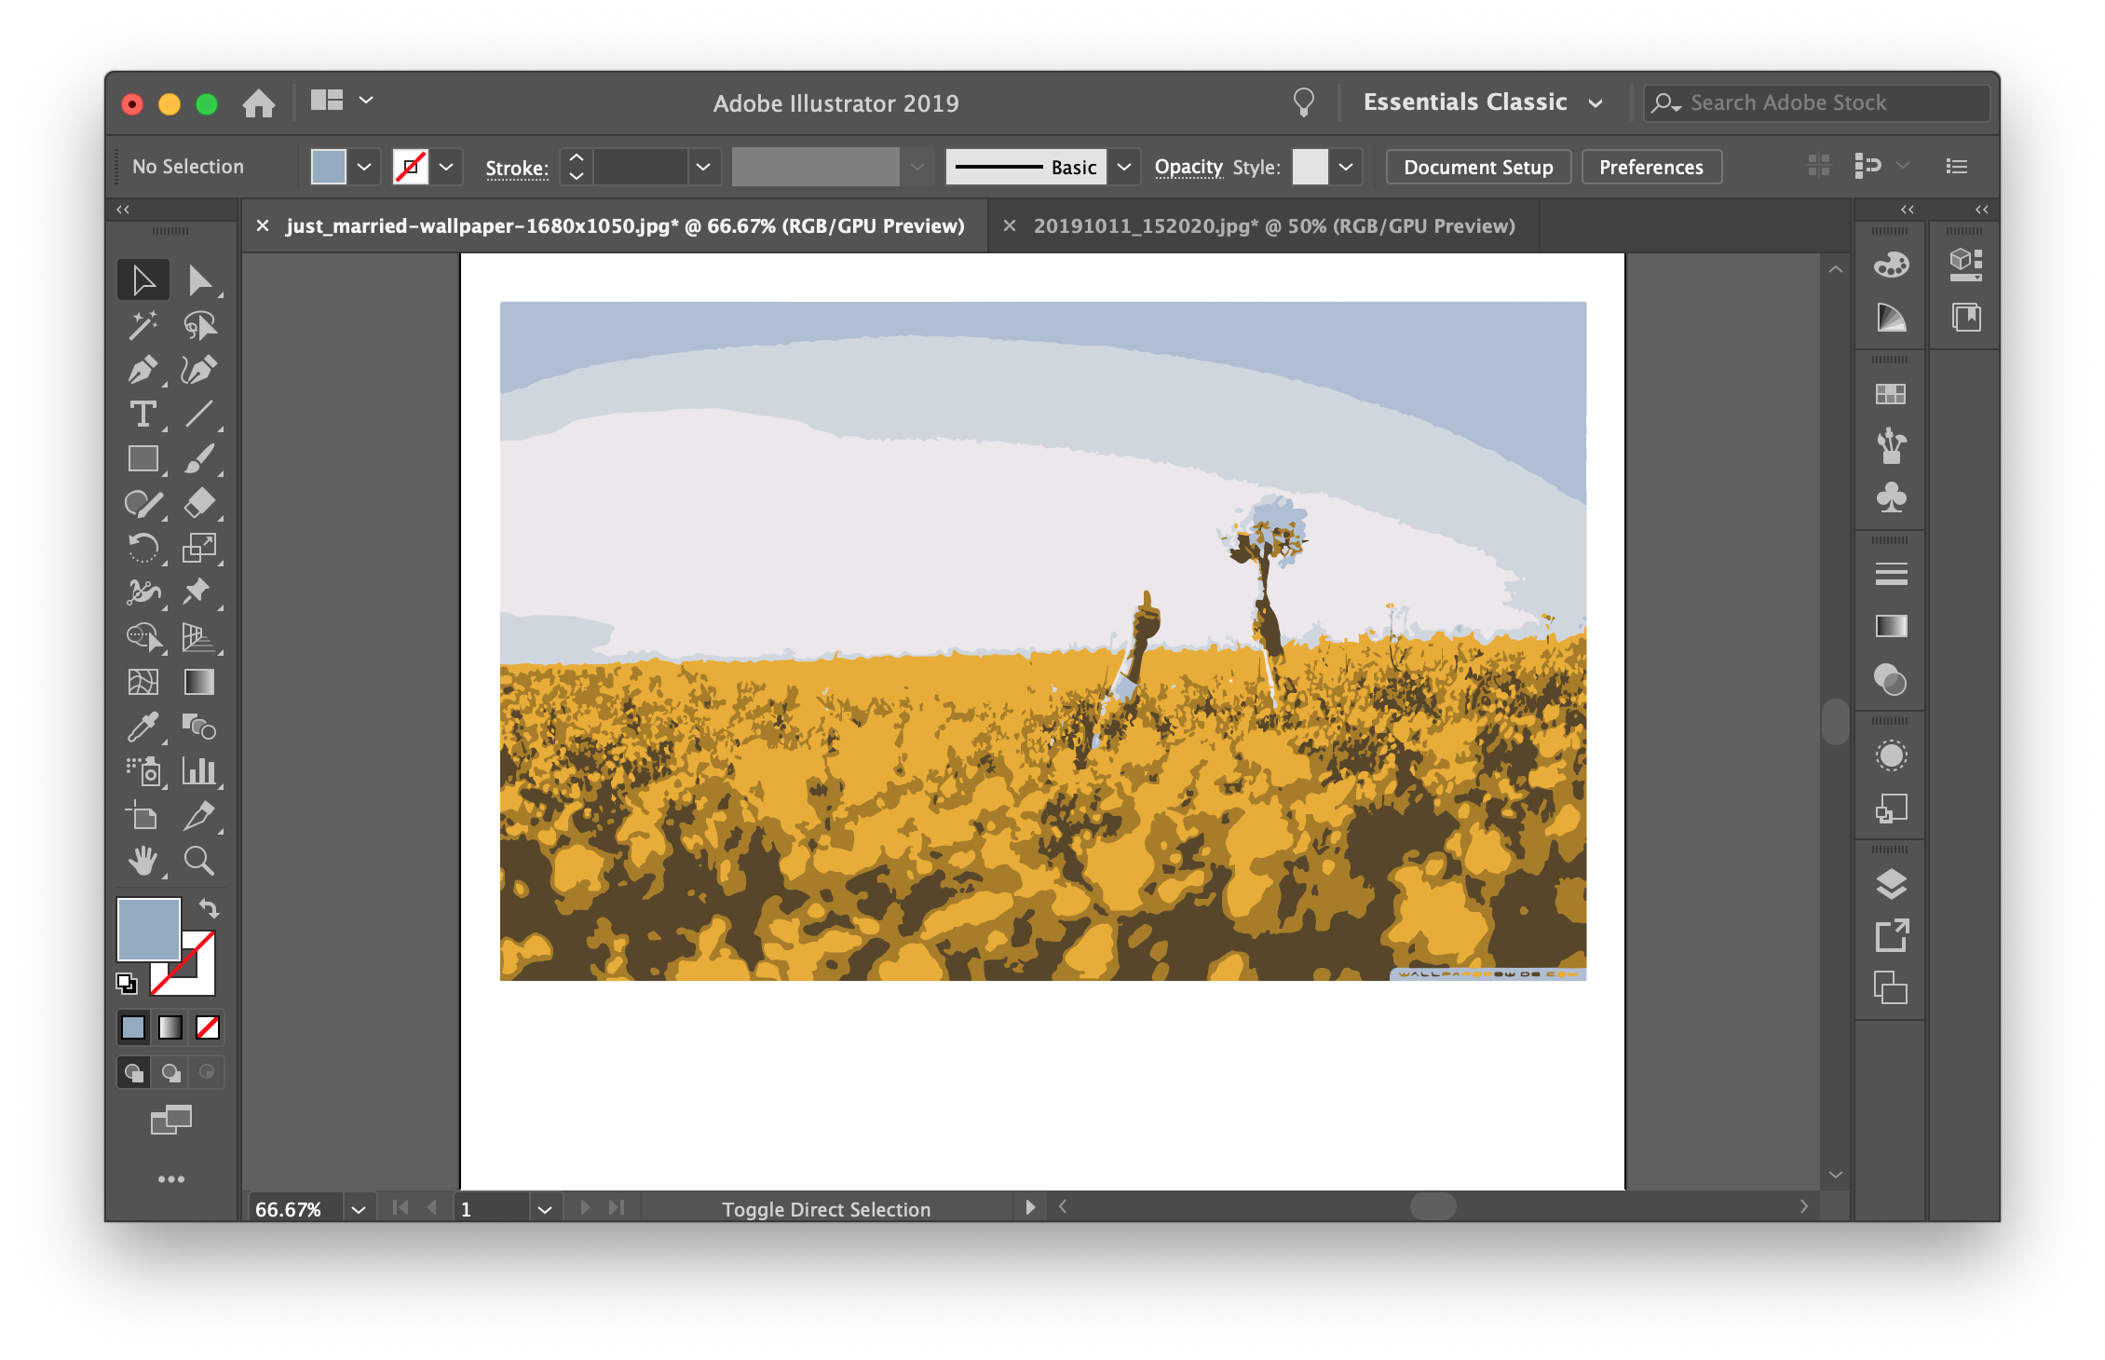Switch to 20191011_152020.jpg document tab
This screenshot has width=2105, height=1360.
click(1273, 226)
